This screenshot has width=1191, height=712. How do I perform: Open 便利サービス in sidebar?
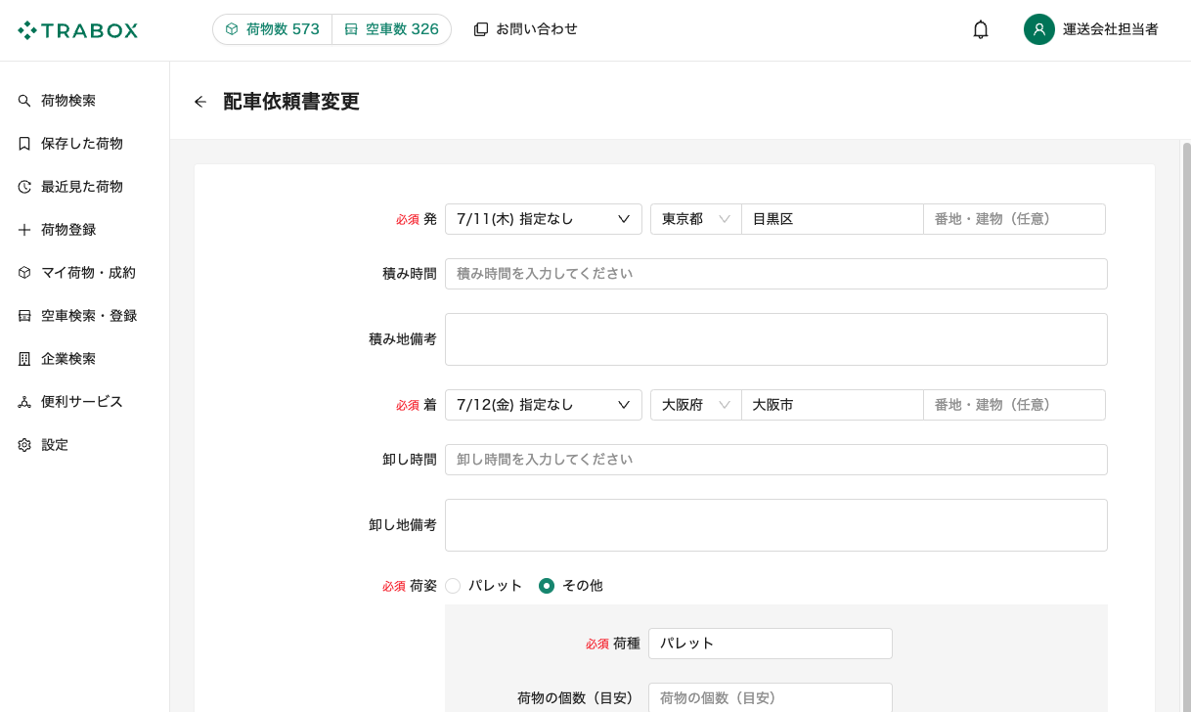(x=84, y=402)
